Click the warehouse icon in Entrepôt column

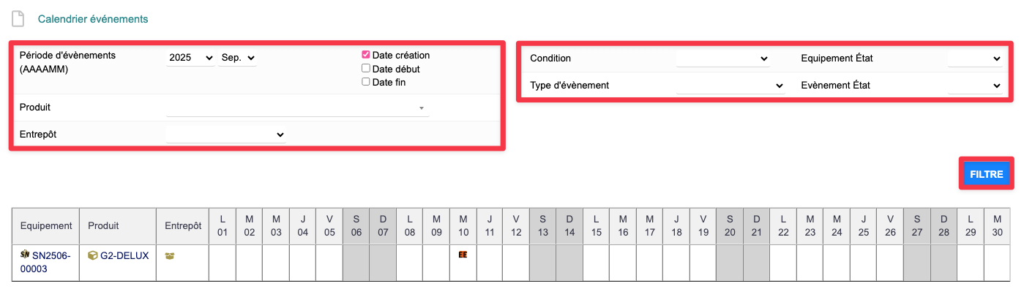[170, 255]
